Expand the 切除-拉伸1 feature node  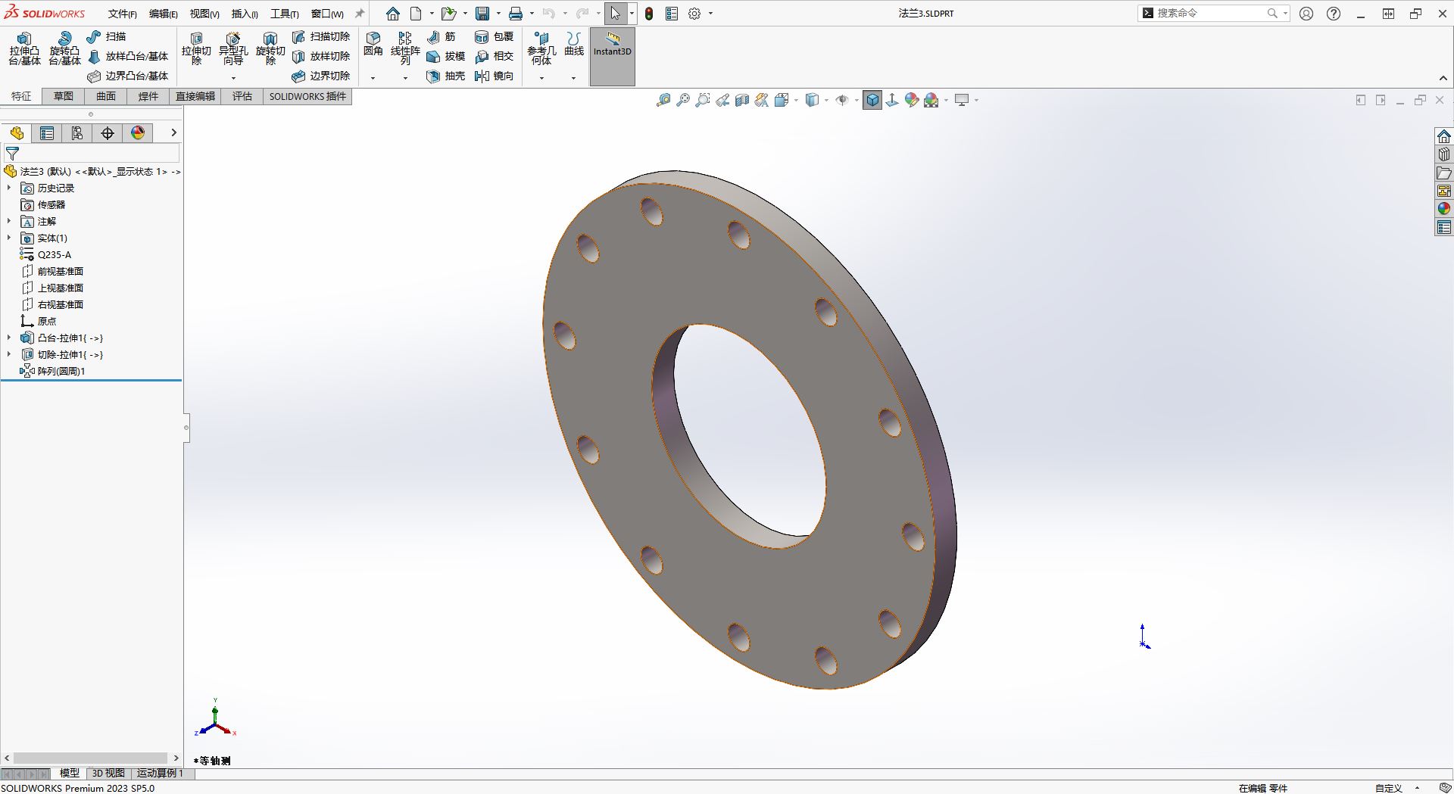[9, 354]
